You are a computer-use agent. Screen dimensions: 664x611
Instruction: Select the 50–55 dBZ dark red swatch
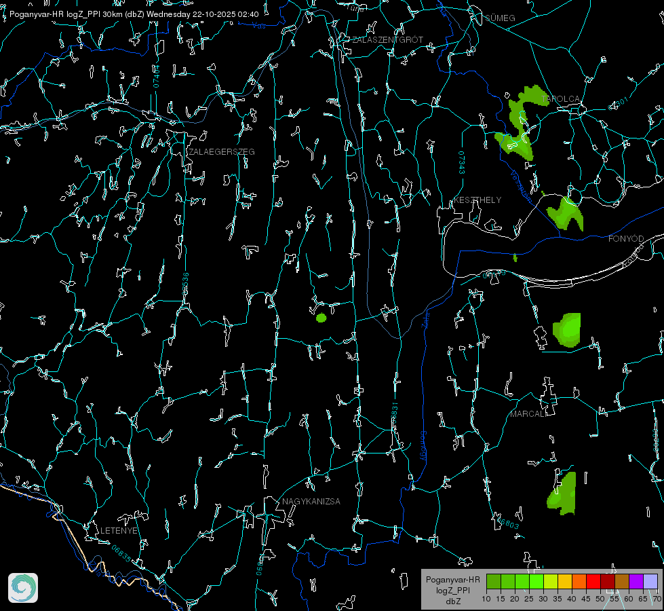(x=608, y=581)
